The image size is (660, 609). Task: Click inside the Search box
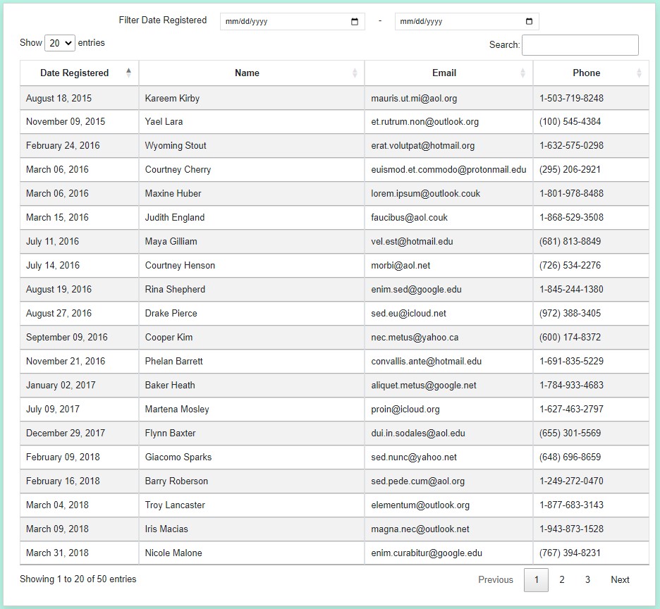click(x=579, y=45)
